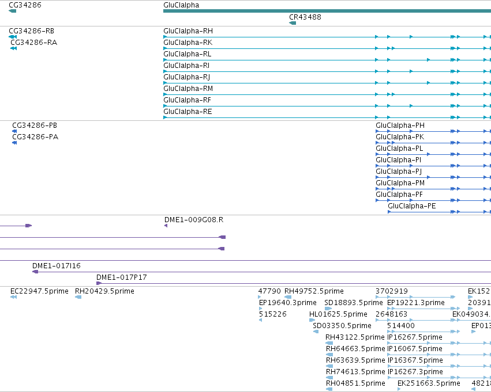
Task: Click the 47790 feature
Action: point(260,298)
